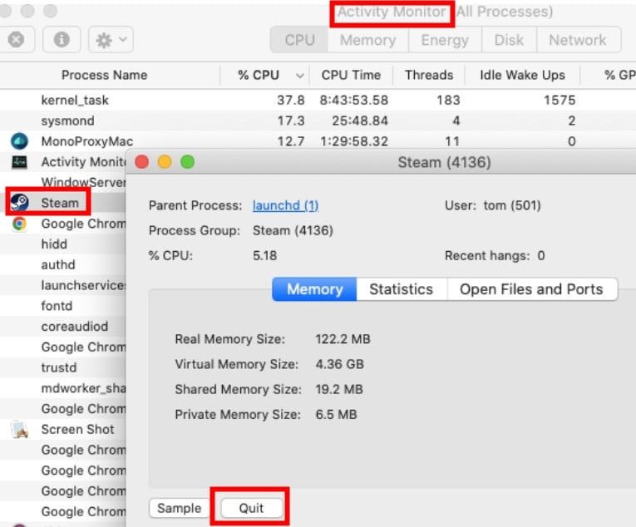Select the hidd process row

(63, 244)
